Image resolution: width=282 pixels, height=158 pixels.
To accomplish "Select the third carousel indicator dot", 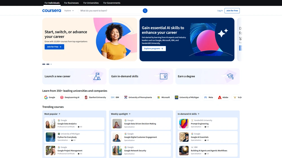I will pos(51,64).
